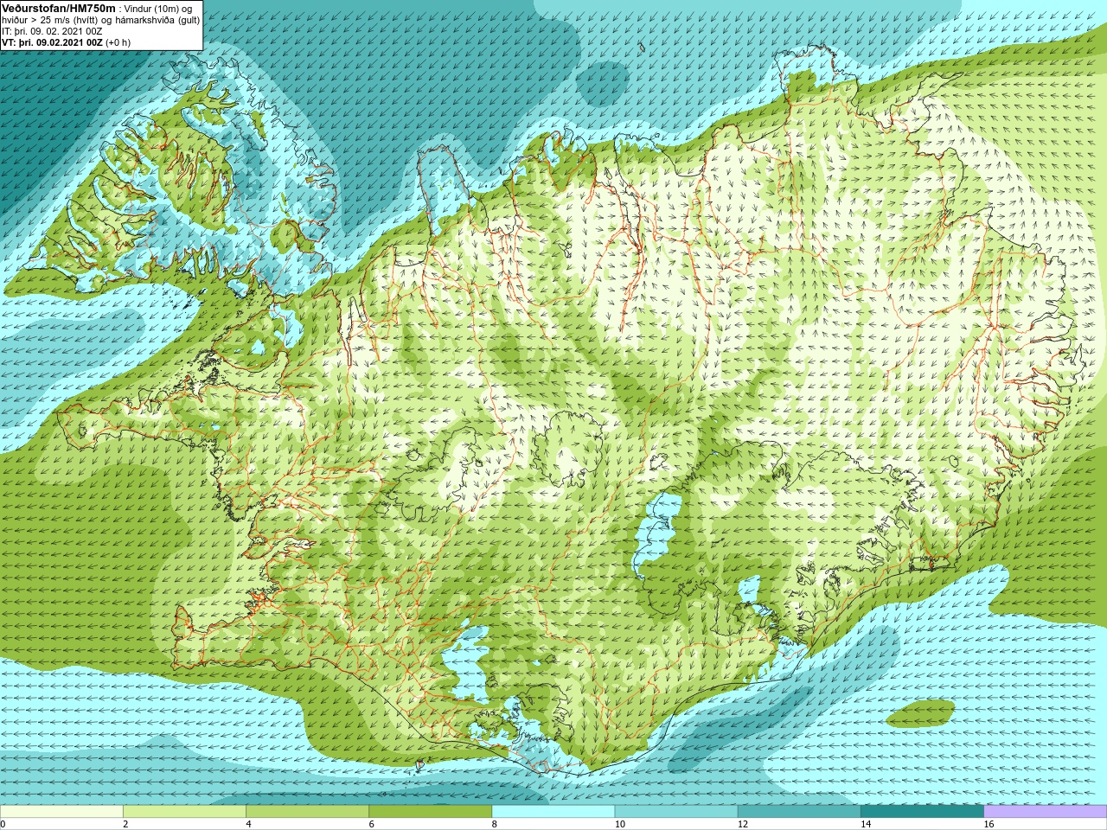This screenshot has height=830, width=1107.
Task: Click the legend scale label "14"
Action: [865, 824]
